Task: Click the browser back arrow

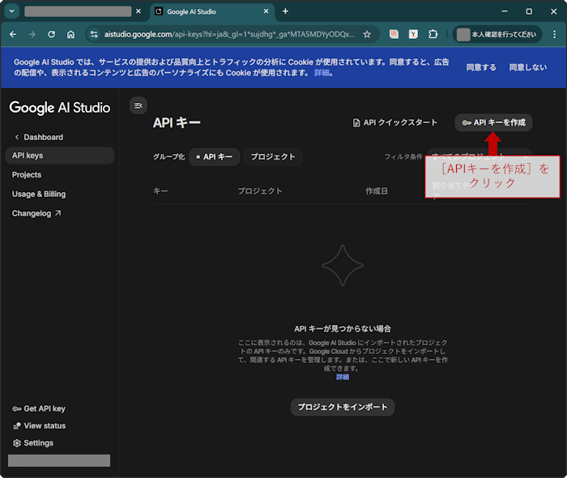Action: [x=13, y=35]
